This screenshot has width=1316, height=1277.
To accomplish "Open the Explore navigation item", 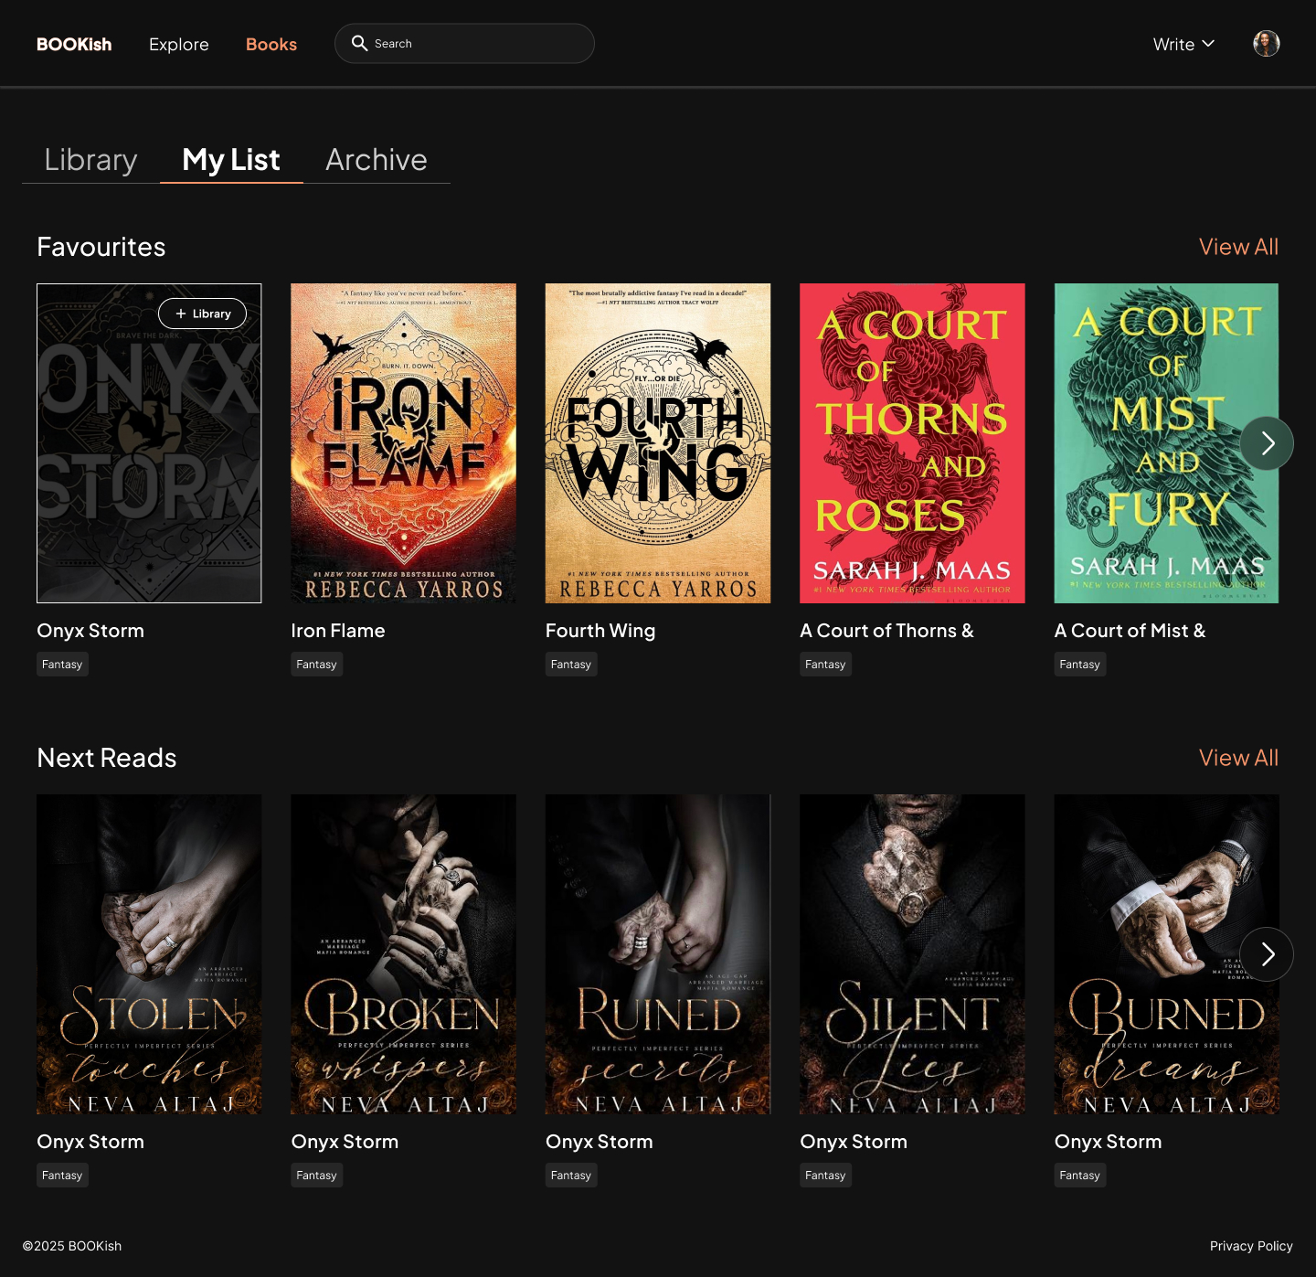I will click(x=179, y=44).
